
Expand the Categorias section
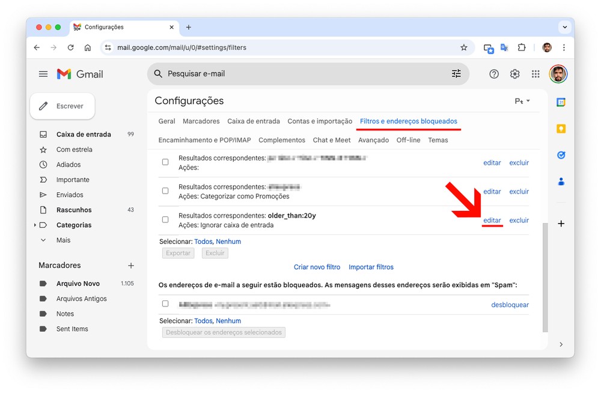click(x=35, y=225)
